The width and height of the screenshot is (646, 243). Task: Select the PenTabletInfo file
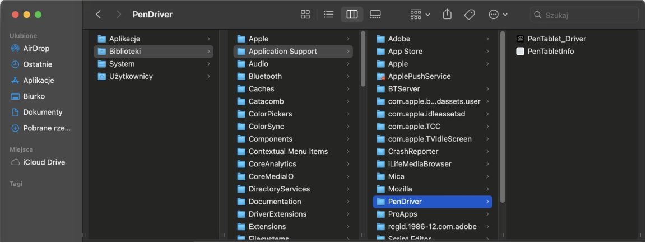(x=550, y=52)
